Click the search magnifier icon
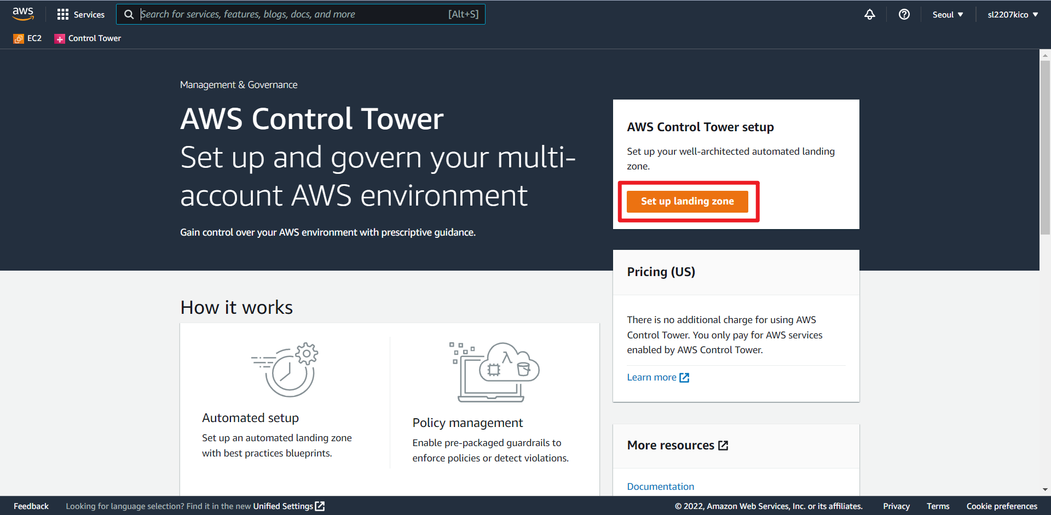The width and height of the screenshot is (1051, 515). 129,14
